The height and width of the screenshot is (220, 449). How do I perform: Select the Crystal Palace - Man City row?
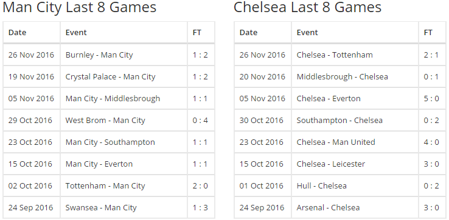(110, 77)
